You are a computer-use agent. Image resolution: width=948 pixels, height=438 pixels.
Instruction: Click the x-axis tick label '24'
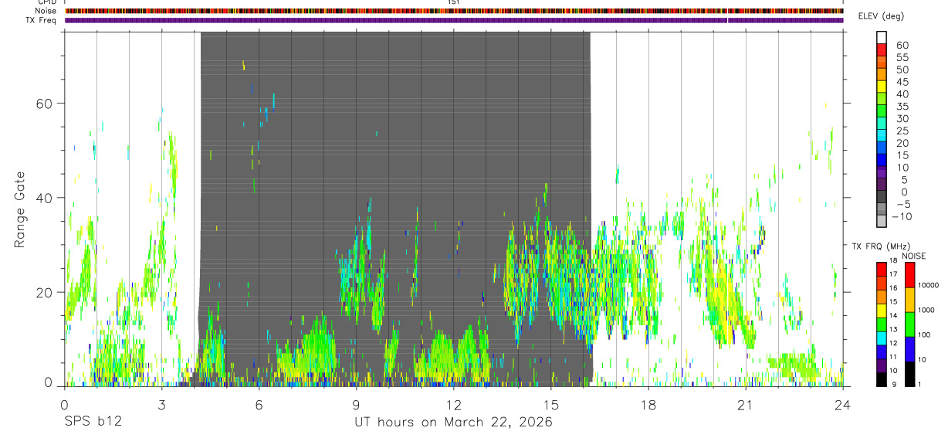click(x=843, y=405)
